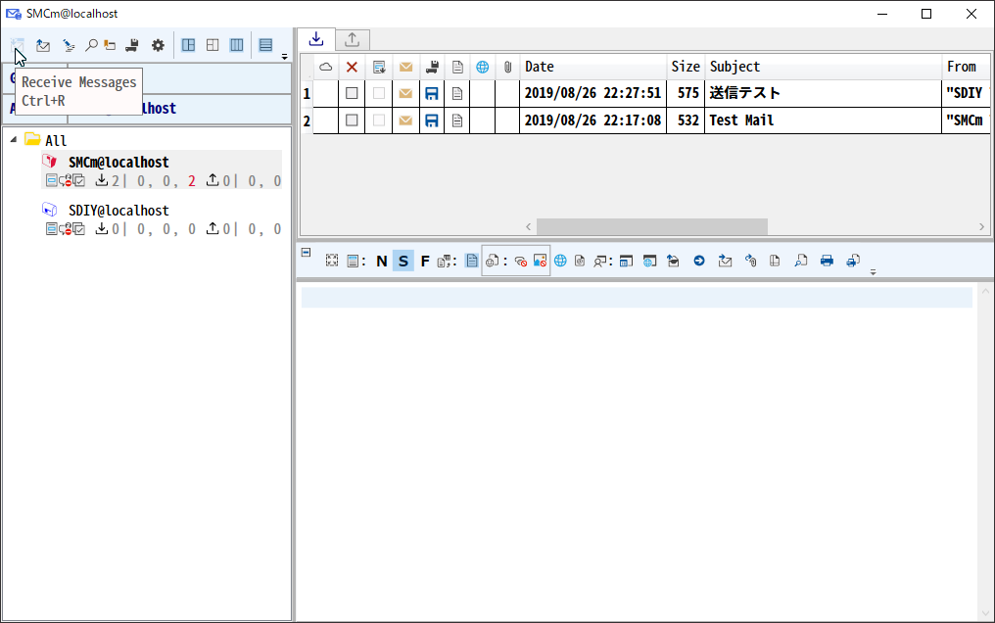
Task: Click the globe column header in message list
Action: click(x=482, y=67)
